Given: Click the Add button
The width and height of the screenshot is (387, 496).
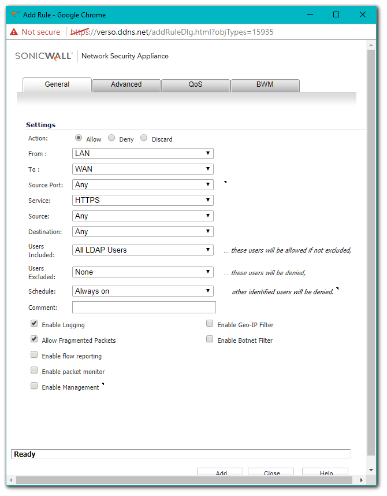Looking at the screenshot, I should pyautogui.click(x=221, y=472).
